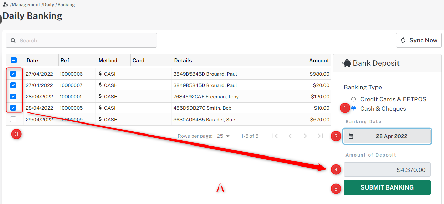The height and width of the screenshot is (204, 444).
Task: Click the dollar icon in row 10000007
Action: (100, 85)
